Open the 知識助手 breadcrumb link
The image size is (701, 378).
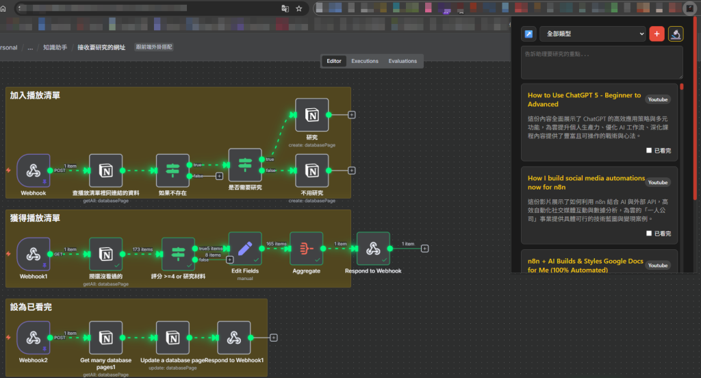tap(55, 48)
